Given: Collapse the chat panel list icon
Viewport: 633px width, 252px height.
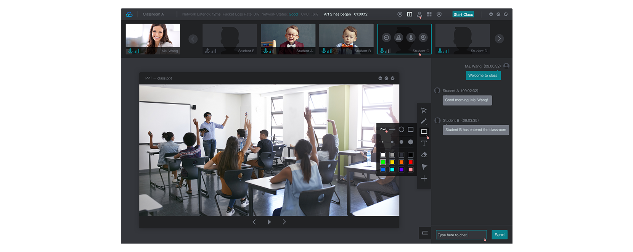Looking at the screenshot, I should [425, 233].
